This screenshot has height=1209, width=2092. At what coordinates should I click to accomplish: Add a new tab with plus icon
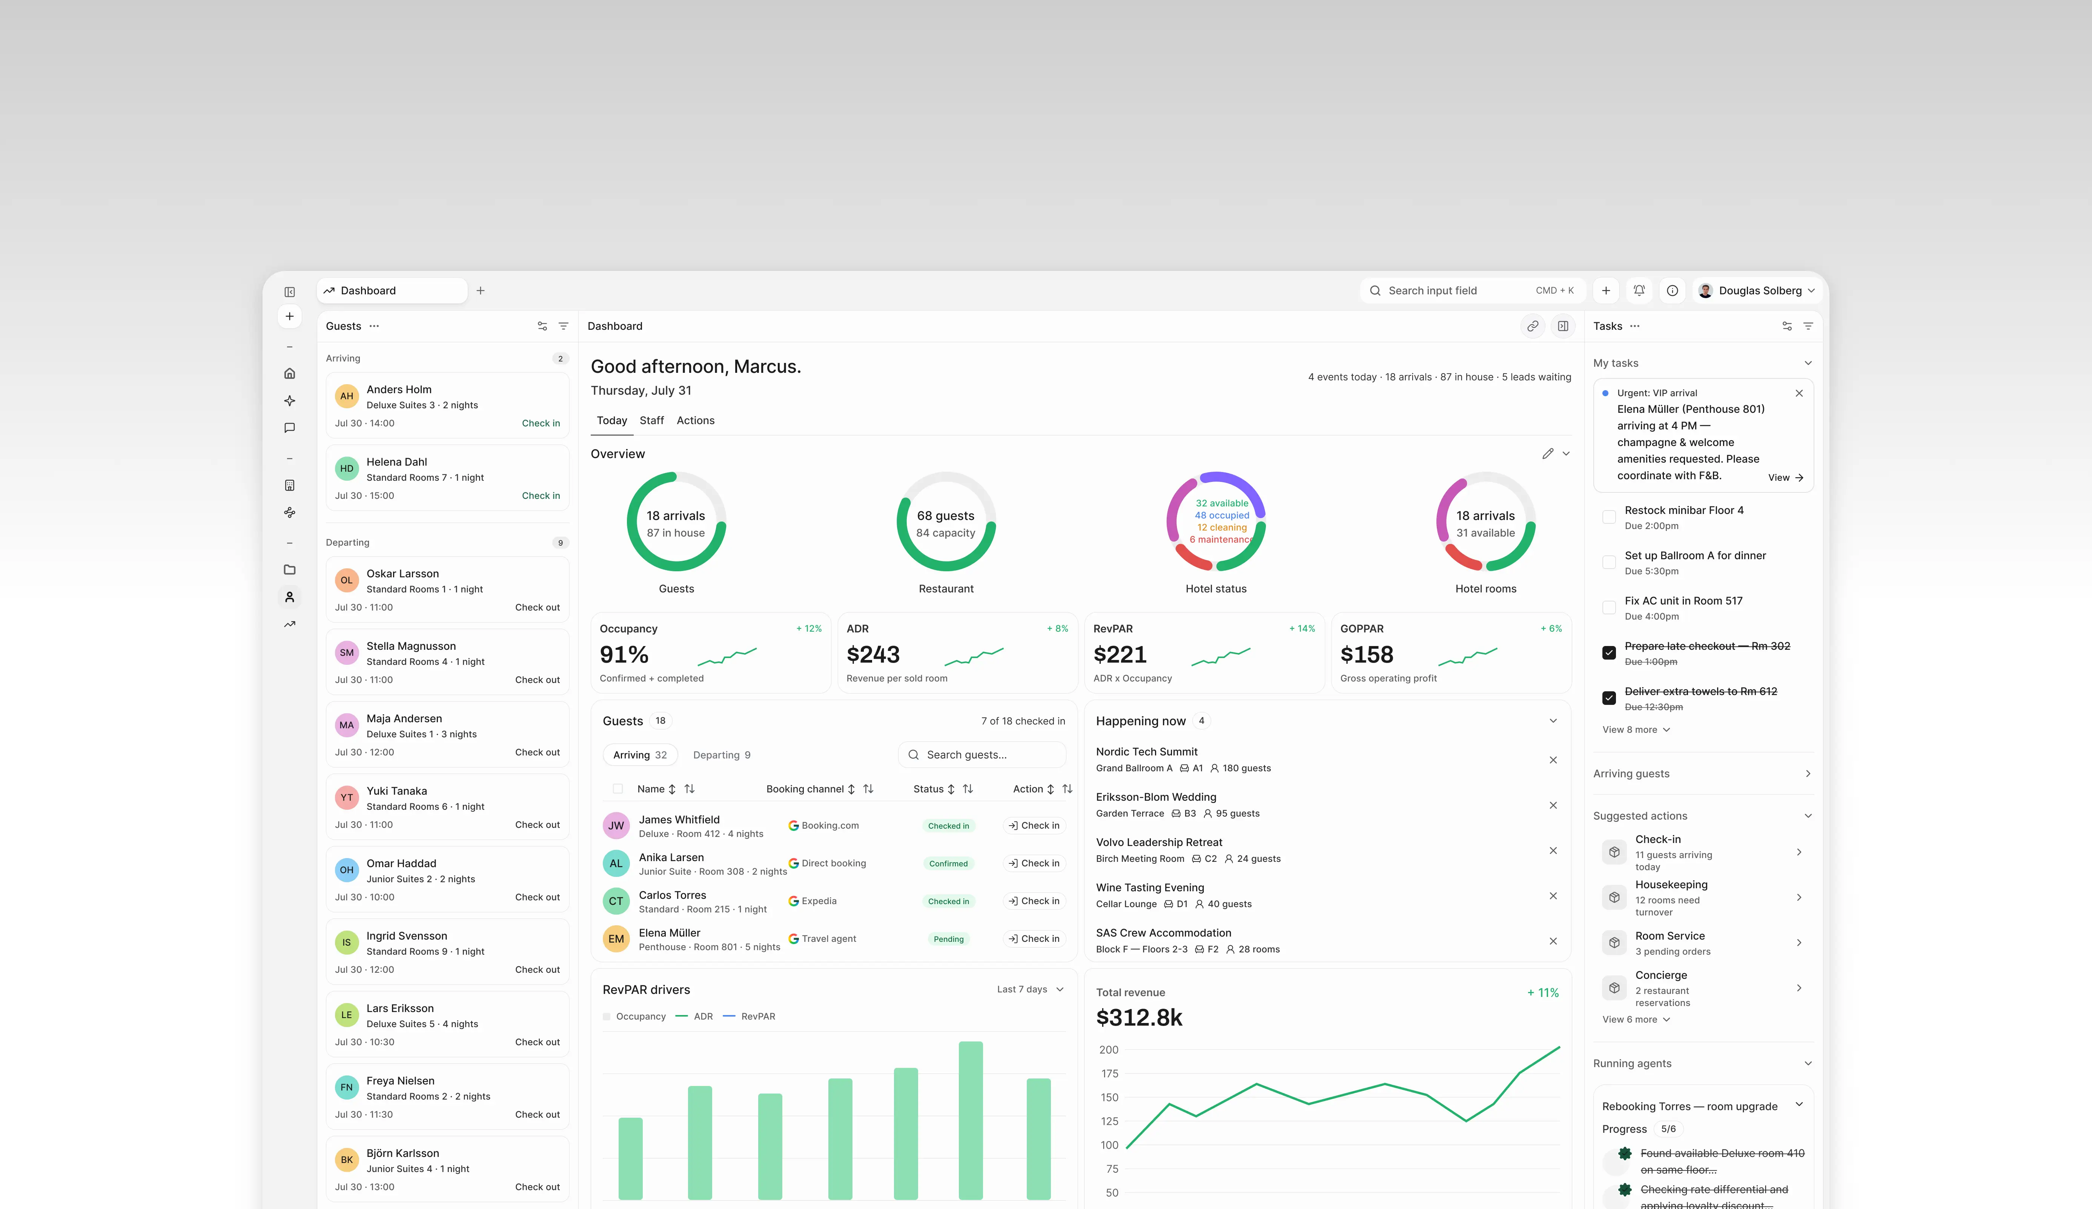tap(481, 291)
